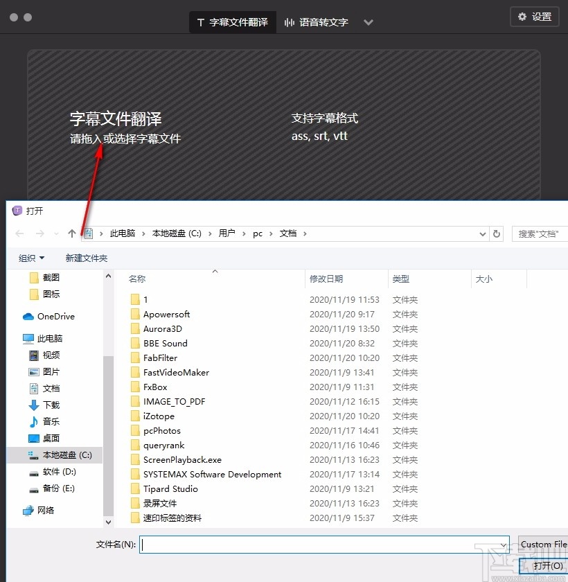Open the Apowersoft folder
This screenshot has width=568, height=582.
coord(168,314)
